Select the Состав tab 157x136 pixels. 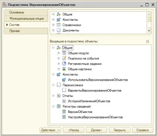(26, 25)
